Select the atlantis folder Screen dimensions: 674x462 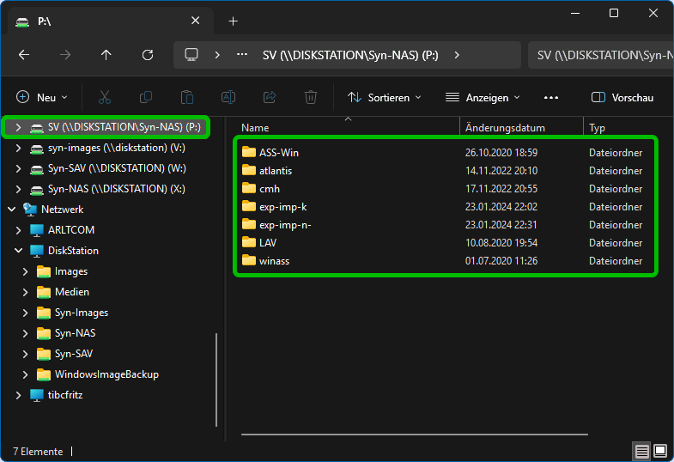coord(275,171)
